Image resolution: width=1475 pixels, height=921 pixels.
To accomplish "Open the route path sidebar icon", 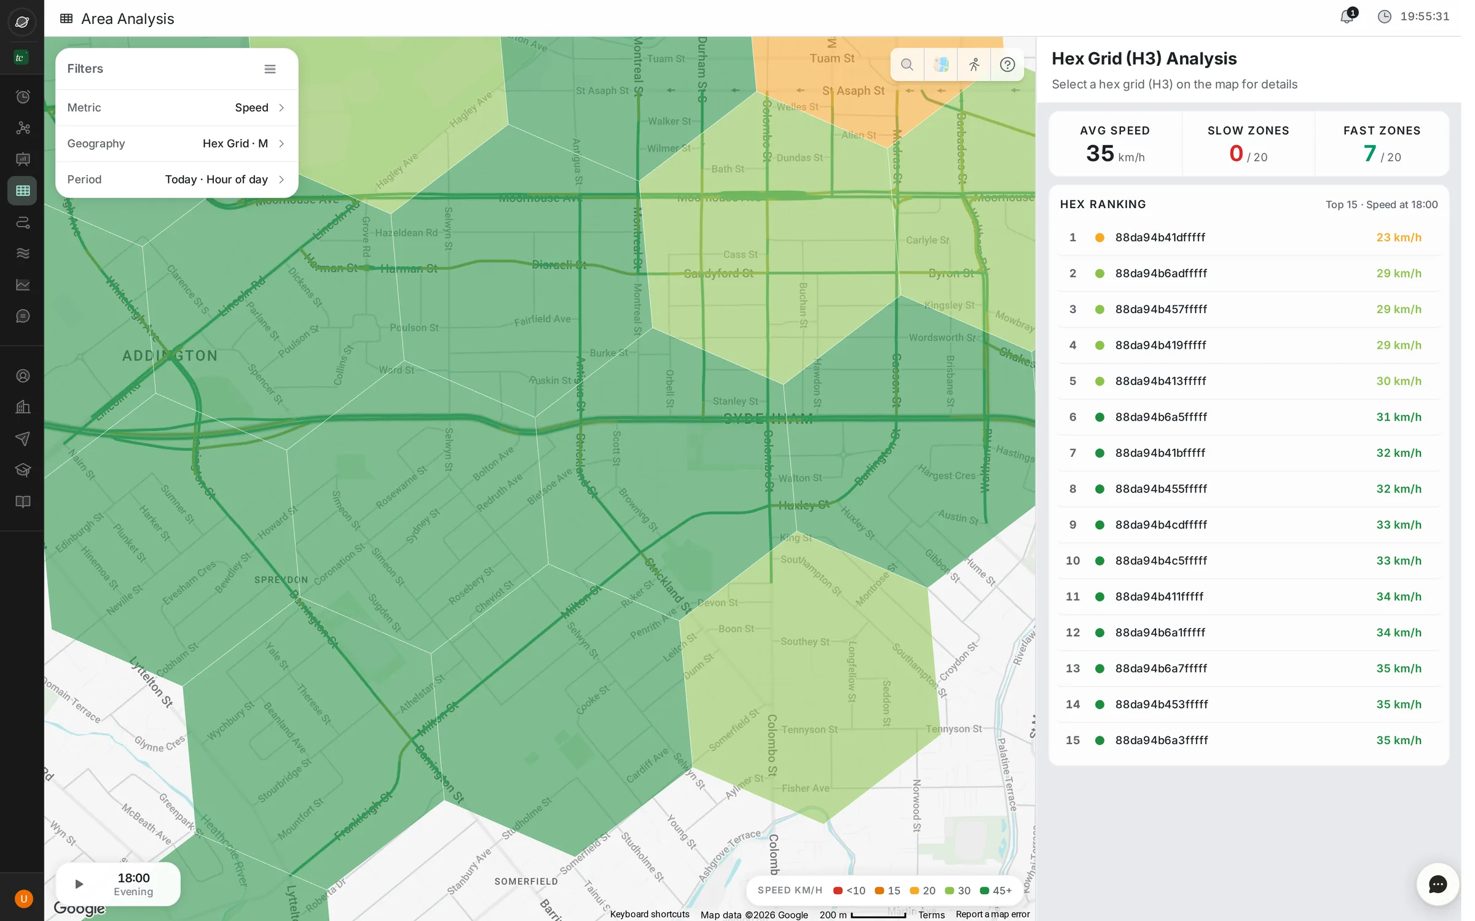I will pyautogui.click(x=23, y=222).
